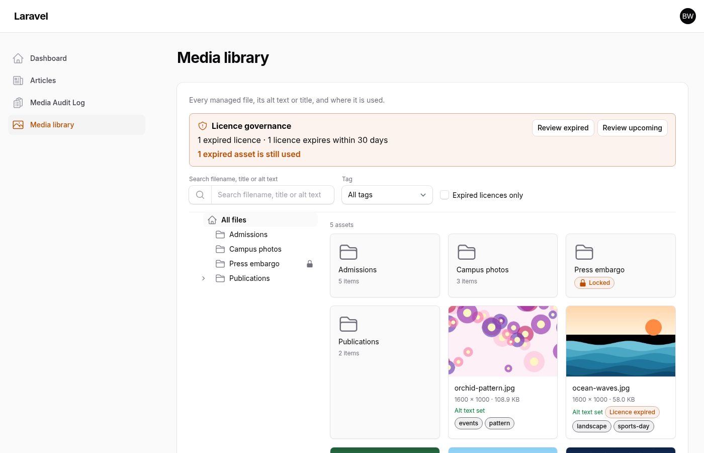Click the sports-day tag on ocean-waves
Viewport: 704px width, 453px height.
634,426
